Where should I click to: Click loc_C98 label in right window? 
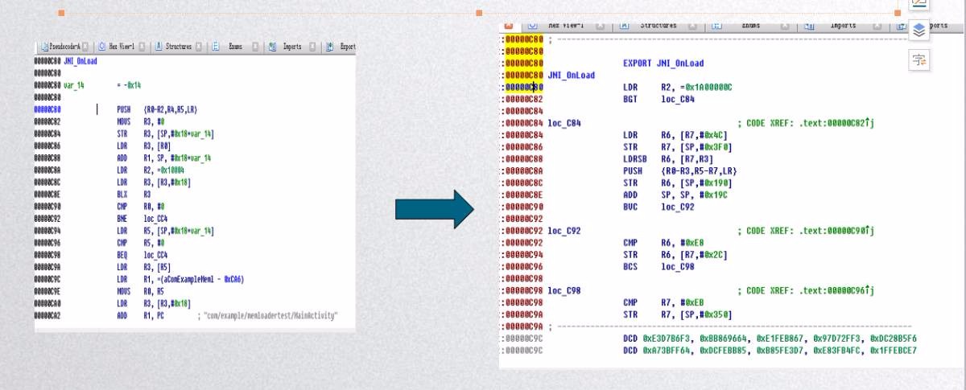tap(565, 290)
